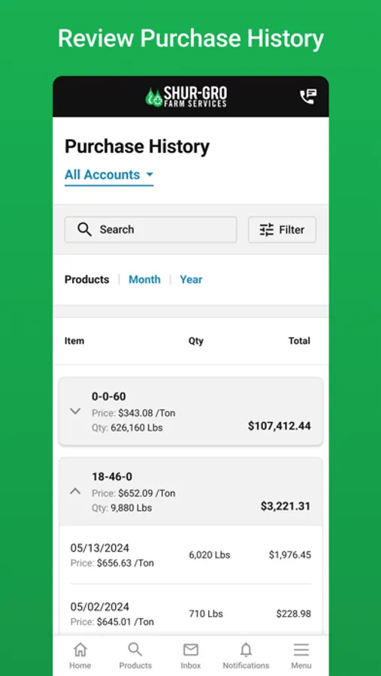Open Notifications bell in the bottom navigation

tap(246, 656)
